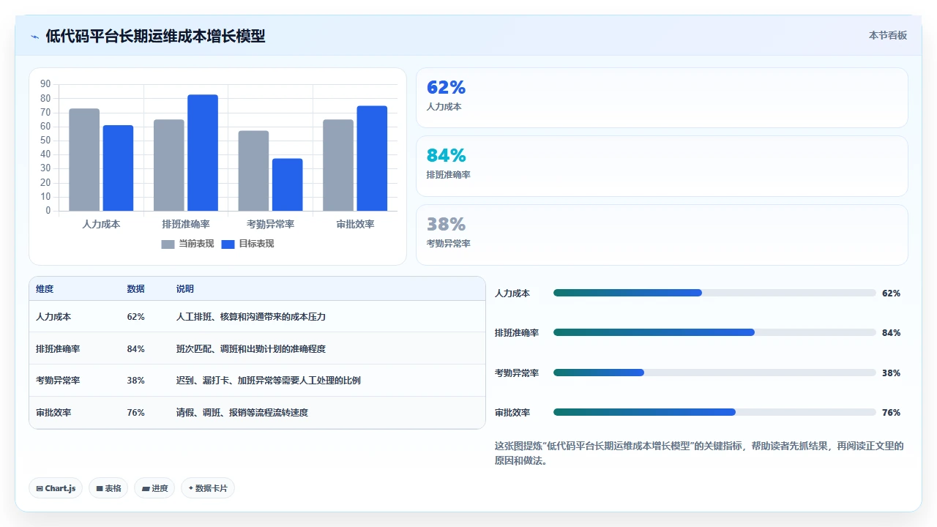Click the grey 当前表现 bar for 审批效率
937x527 pixels.
click(x=338, y=165)
